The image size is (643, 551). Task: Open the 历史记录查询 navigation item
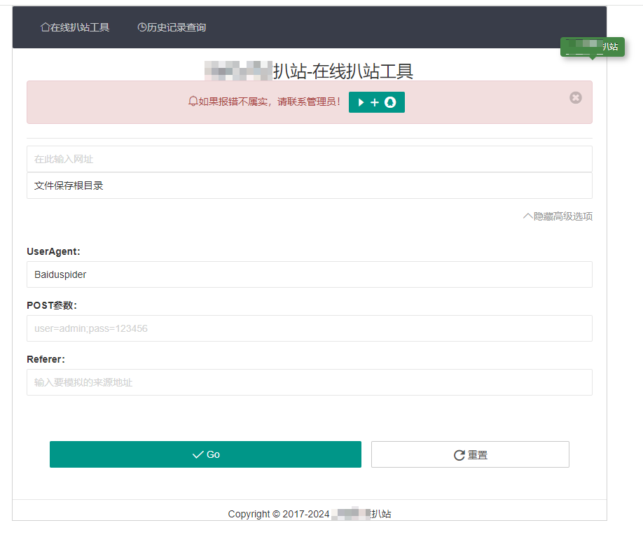172,28
